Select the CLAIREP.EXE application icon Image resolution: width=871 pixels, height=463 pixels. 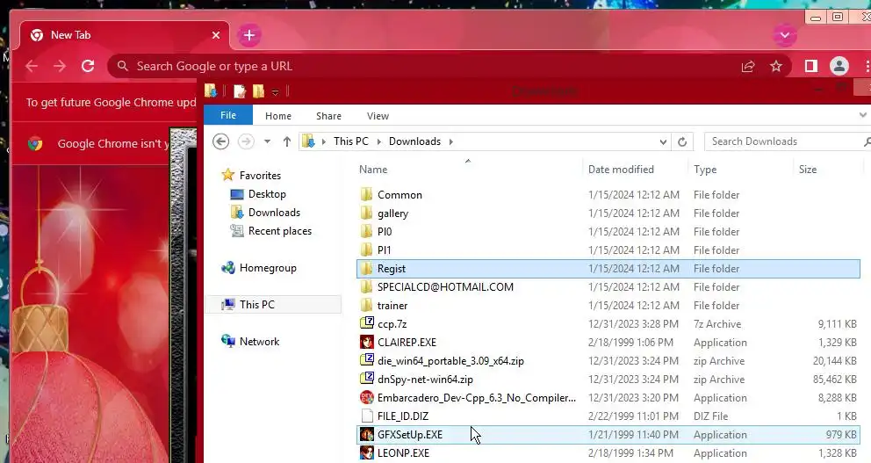tap(367, 343)
